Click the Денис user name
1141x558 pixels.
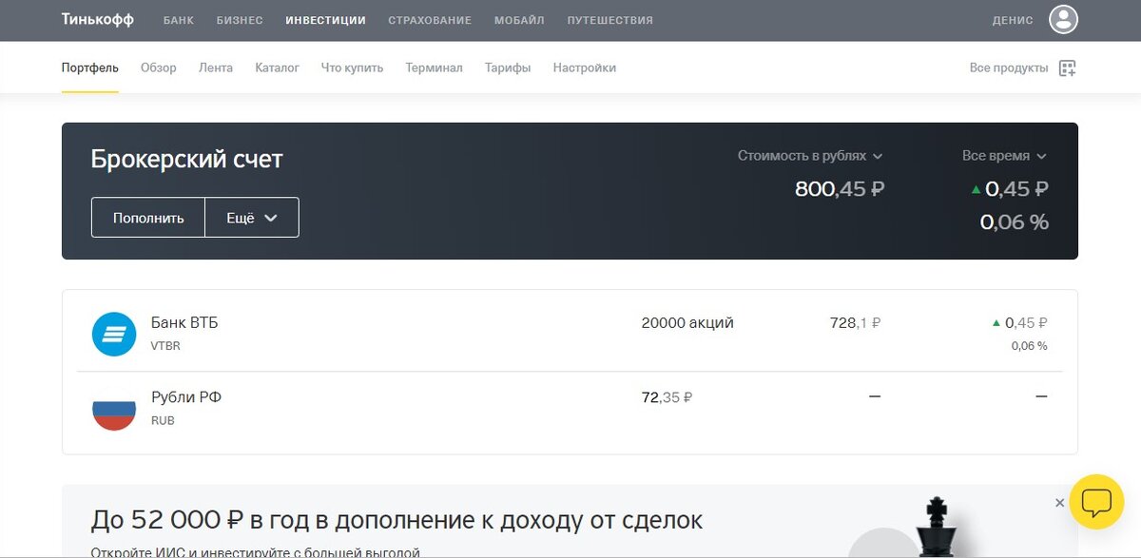click(x=1013, y=20)
